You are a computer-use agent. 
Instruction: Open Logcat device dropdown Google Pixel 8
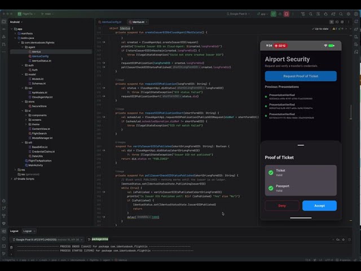coord(47,239)
